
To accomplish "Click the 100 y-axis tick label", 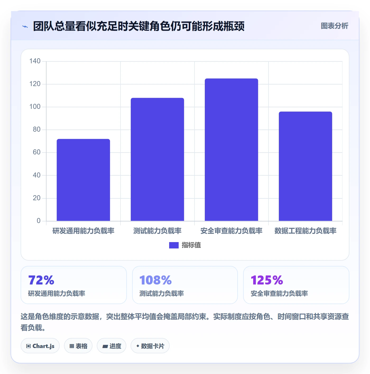I will click(35, 107).
